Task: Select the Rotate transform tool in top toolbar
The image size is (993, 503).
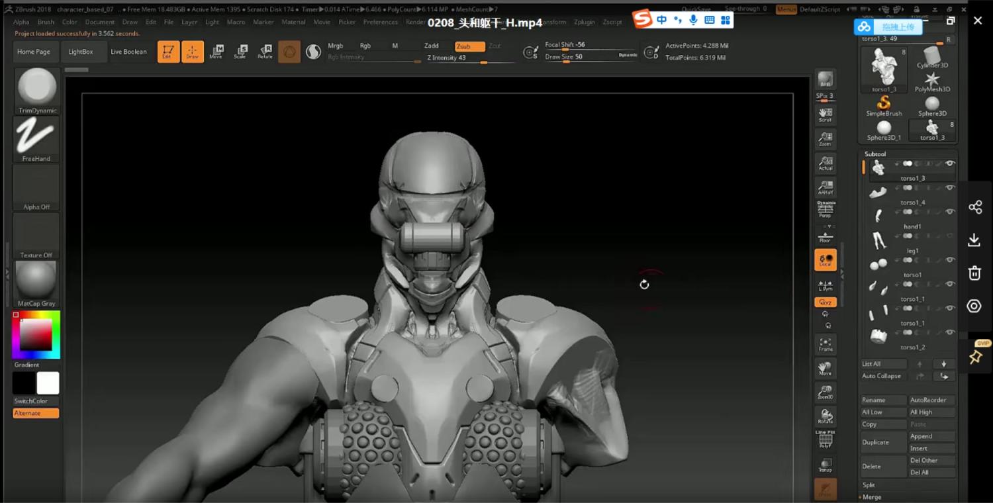Action: 265,52
